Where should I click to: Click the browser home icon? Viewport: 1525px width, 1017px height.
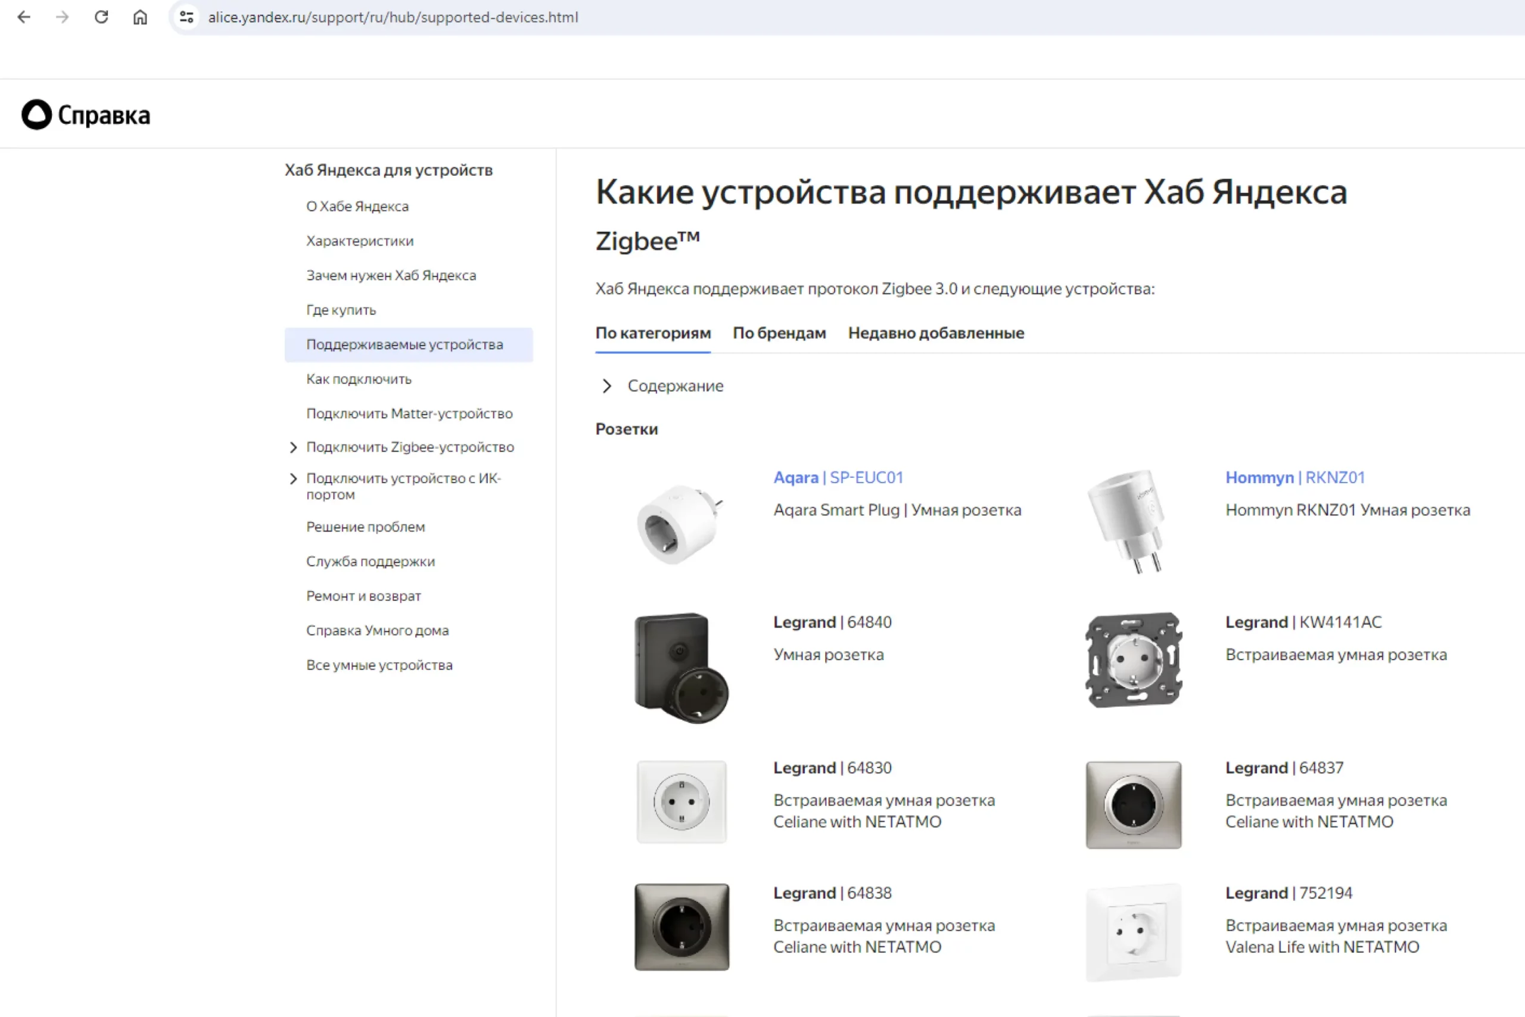tap(140, 17)
